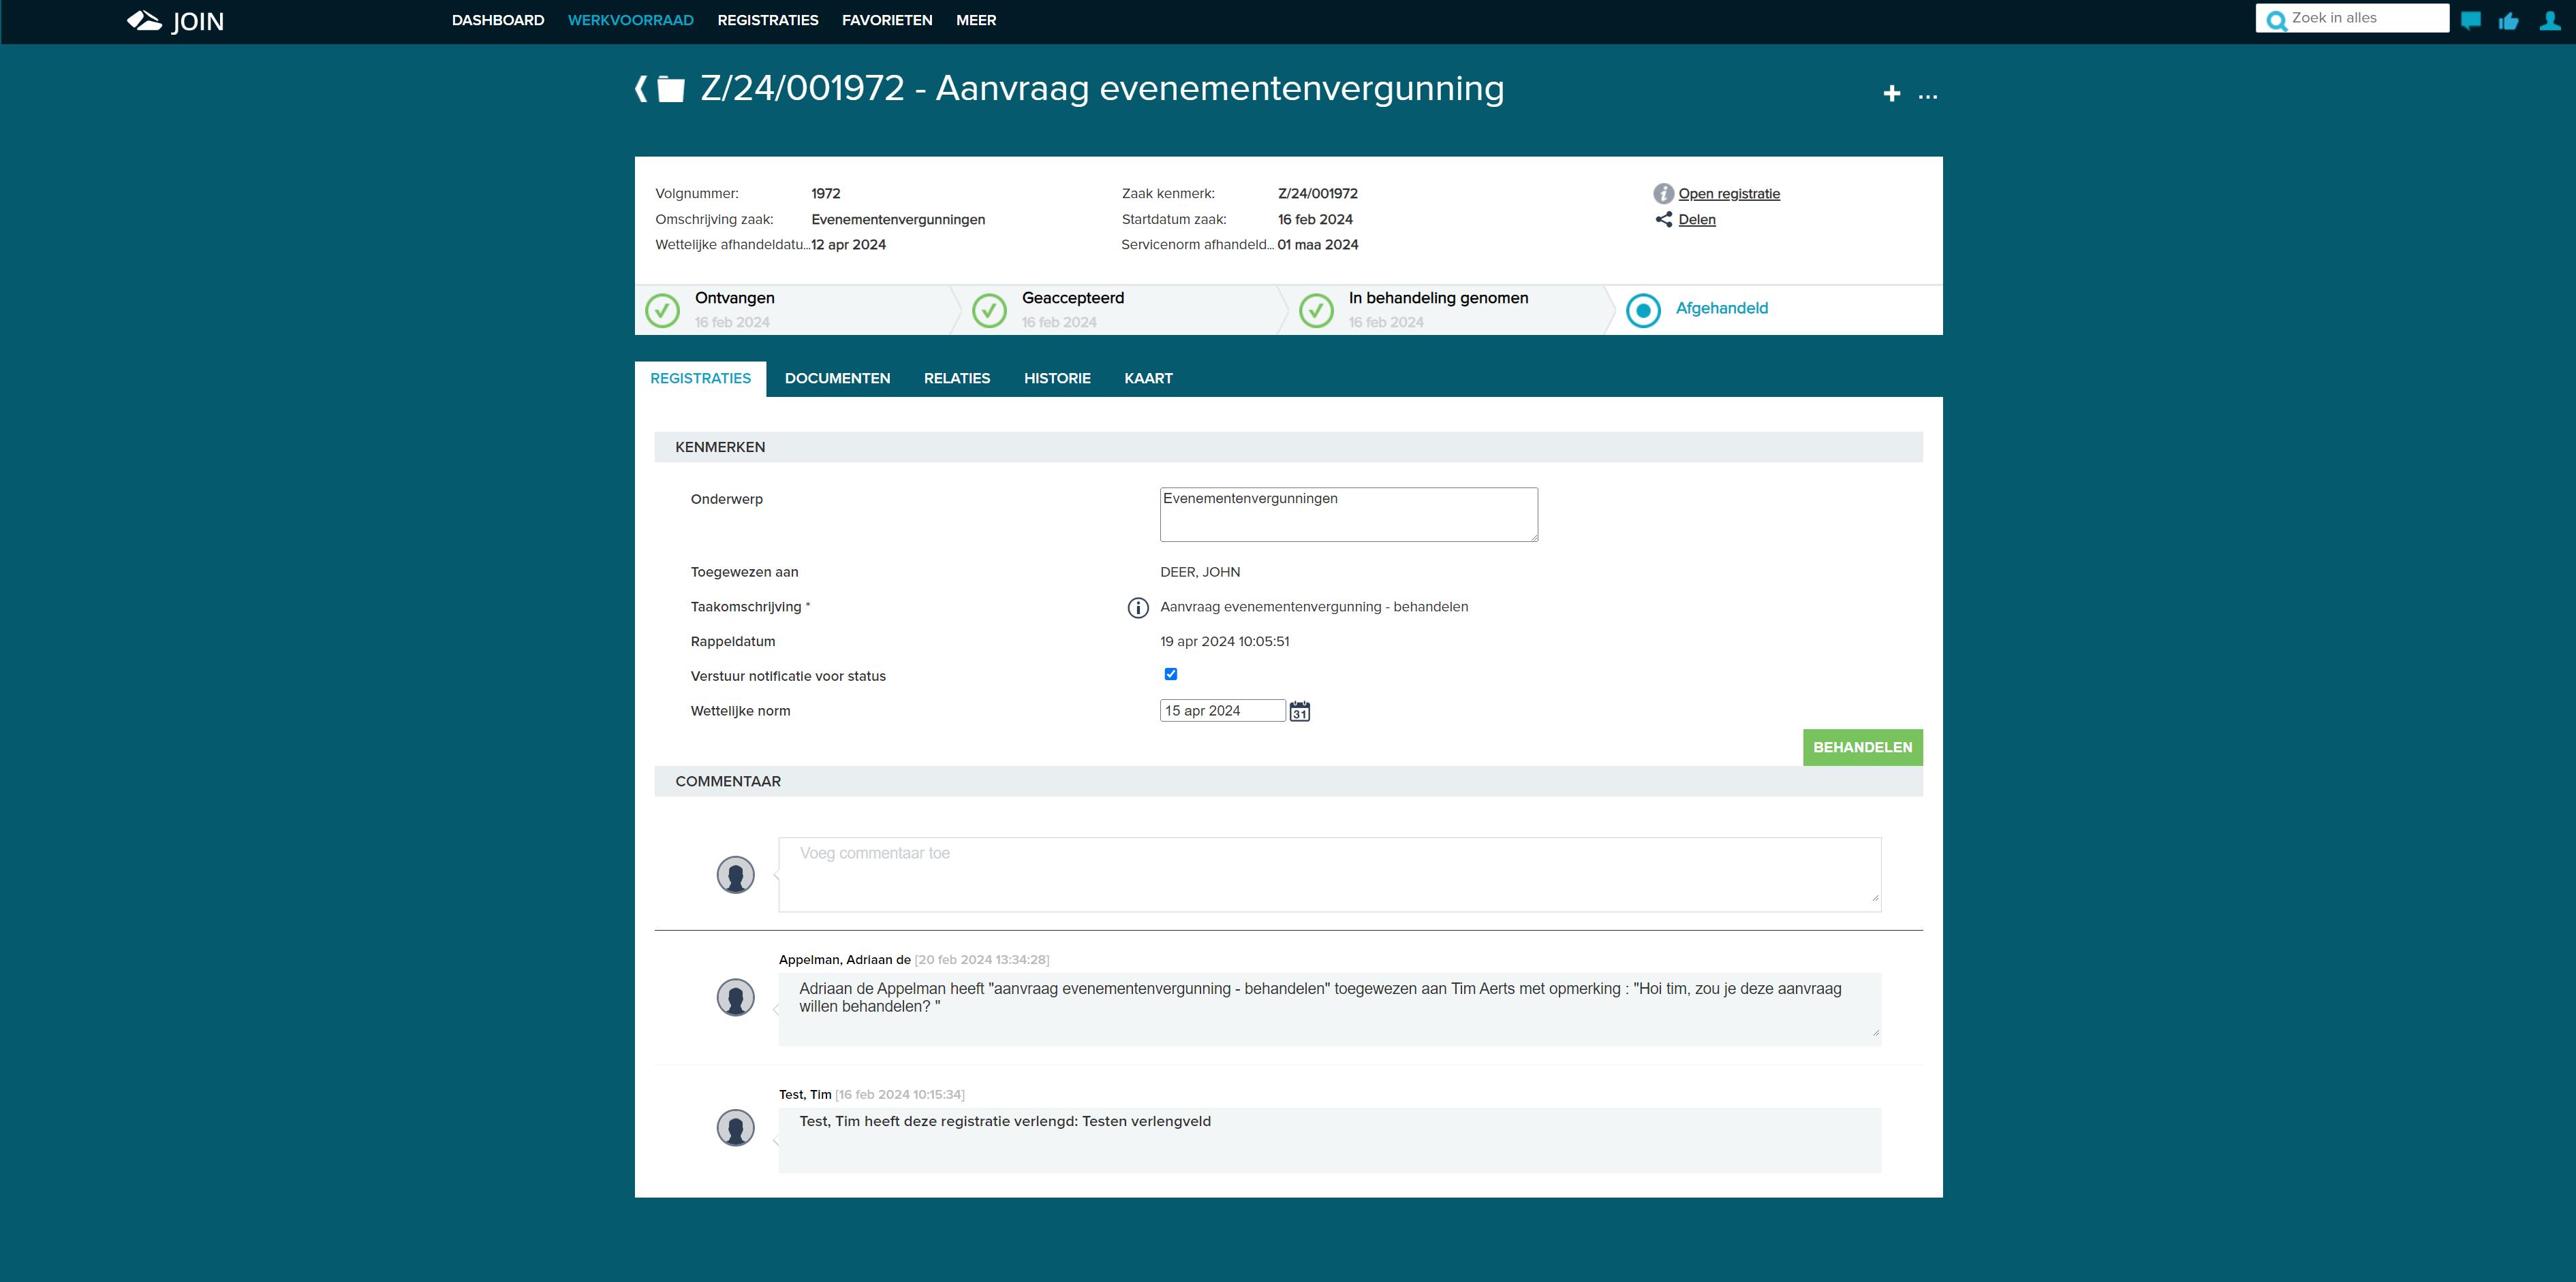Click the Ontvangen step label
The image size is (2576, 1282).
click(734, 298)
